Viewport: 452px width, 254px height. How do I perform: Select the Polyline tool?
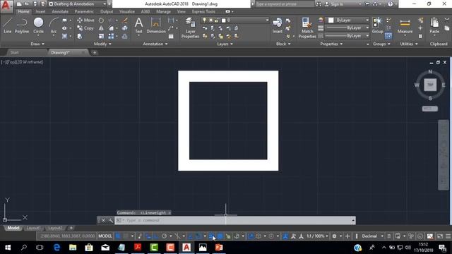tap(22, 25)
